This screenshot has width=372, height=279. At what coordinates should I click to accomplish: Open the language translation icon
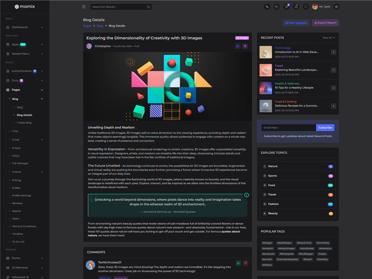pyautogui.click(x=267, y=7)
